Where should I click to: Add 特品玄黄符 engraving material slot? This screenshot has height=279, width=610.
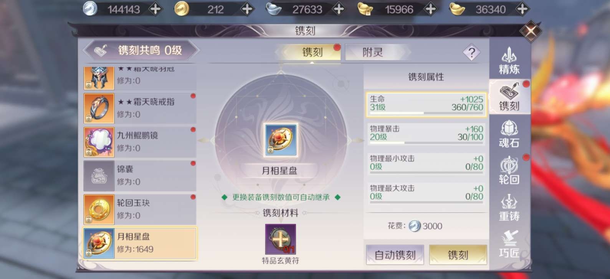[281, 239]
